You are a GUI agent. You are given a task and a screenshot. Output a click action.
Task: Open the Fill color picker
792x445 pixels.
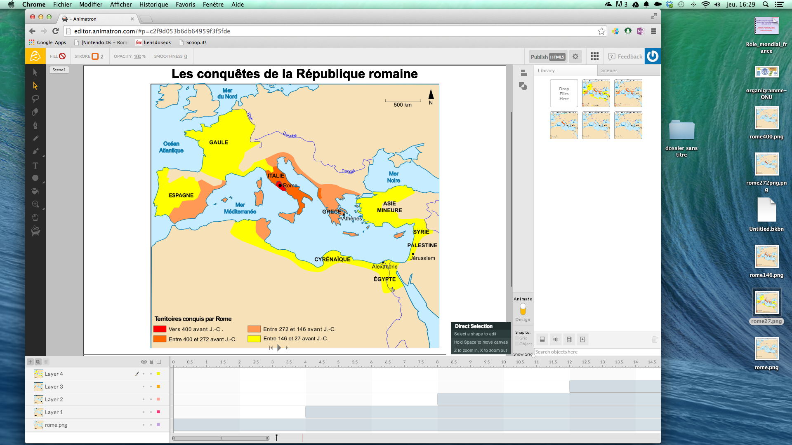[x=62, y=56]
